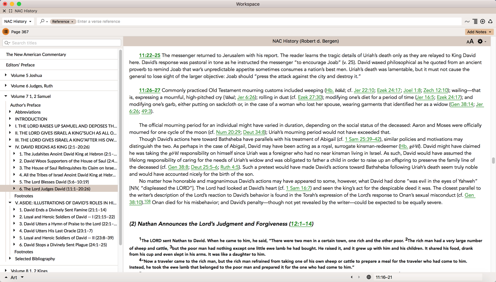The height and width of the screenshot is (282, 496).
Task: Click the 11:16–21 reference field
Action: (x=428, y=277)
